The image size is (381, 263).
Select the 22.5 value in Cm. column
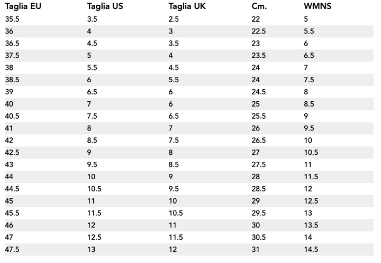259,31
